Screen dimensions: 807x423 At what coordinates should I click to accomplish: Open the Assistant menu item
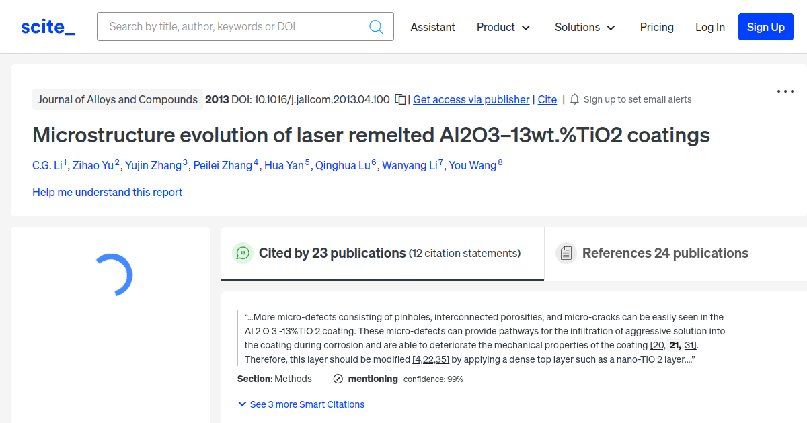(432, 27)
